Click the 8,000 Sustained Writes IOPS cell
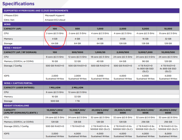This screenshot has height=140, width=182. (168, 135)
